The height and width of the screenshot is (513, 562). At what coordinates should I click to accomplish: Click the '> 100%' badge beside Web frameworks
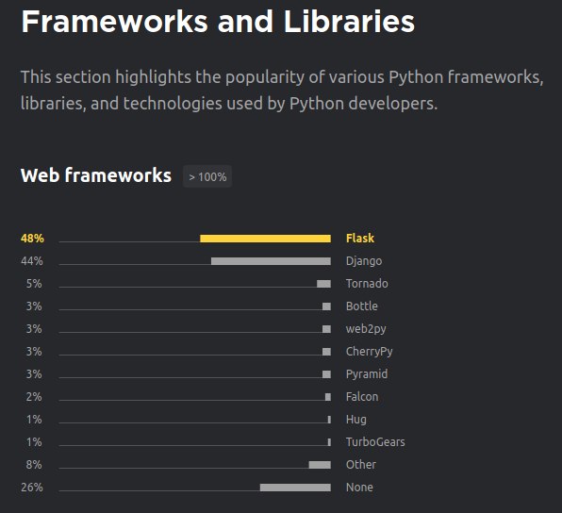(x=207, y=176)
